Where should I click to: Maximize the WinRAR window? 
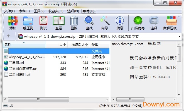[165, 3]
